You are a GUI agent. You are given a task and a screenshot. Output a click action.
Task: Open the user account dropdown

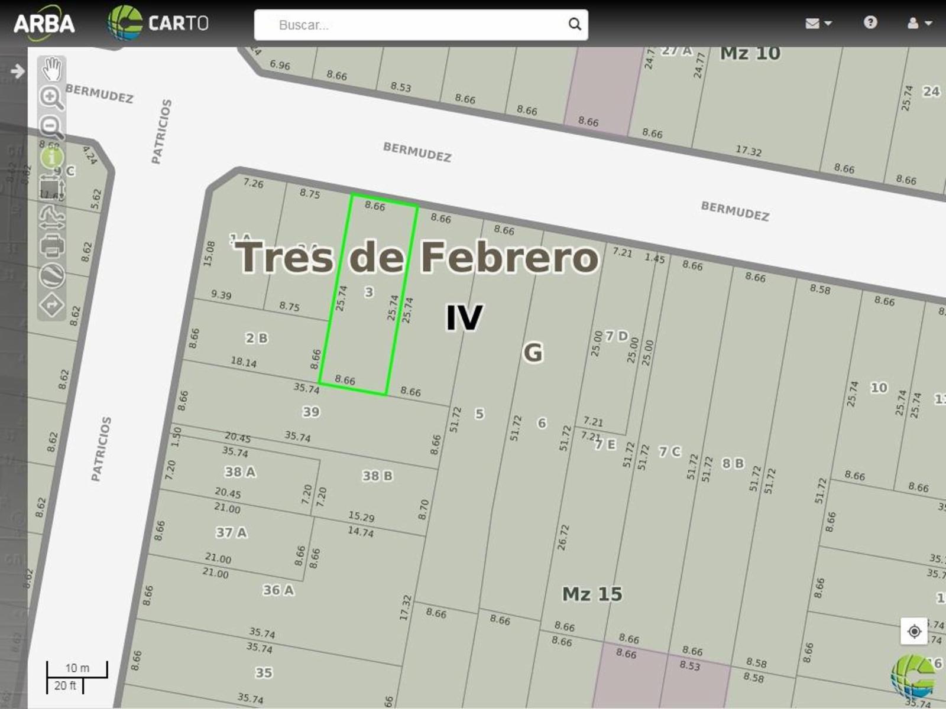tap(919, 24)
